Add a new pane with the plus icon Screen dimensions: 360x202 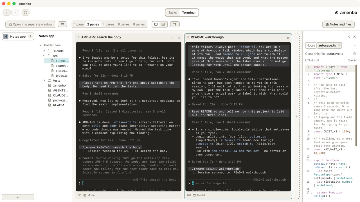296,116
